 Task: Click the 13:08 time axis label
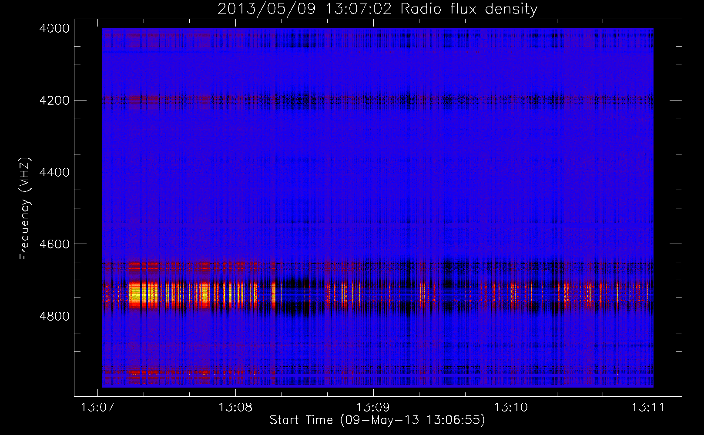coord(235,407)
